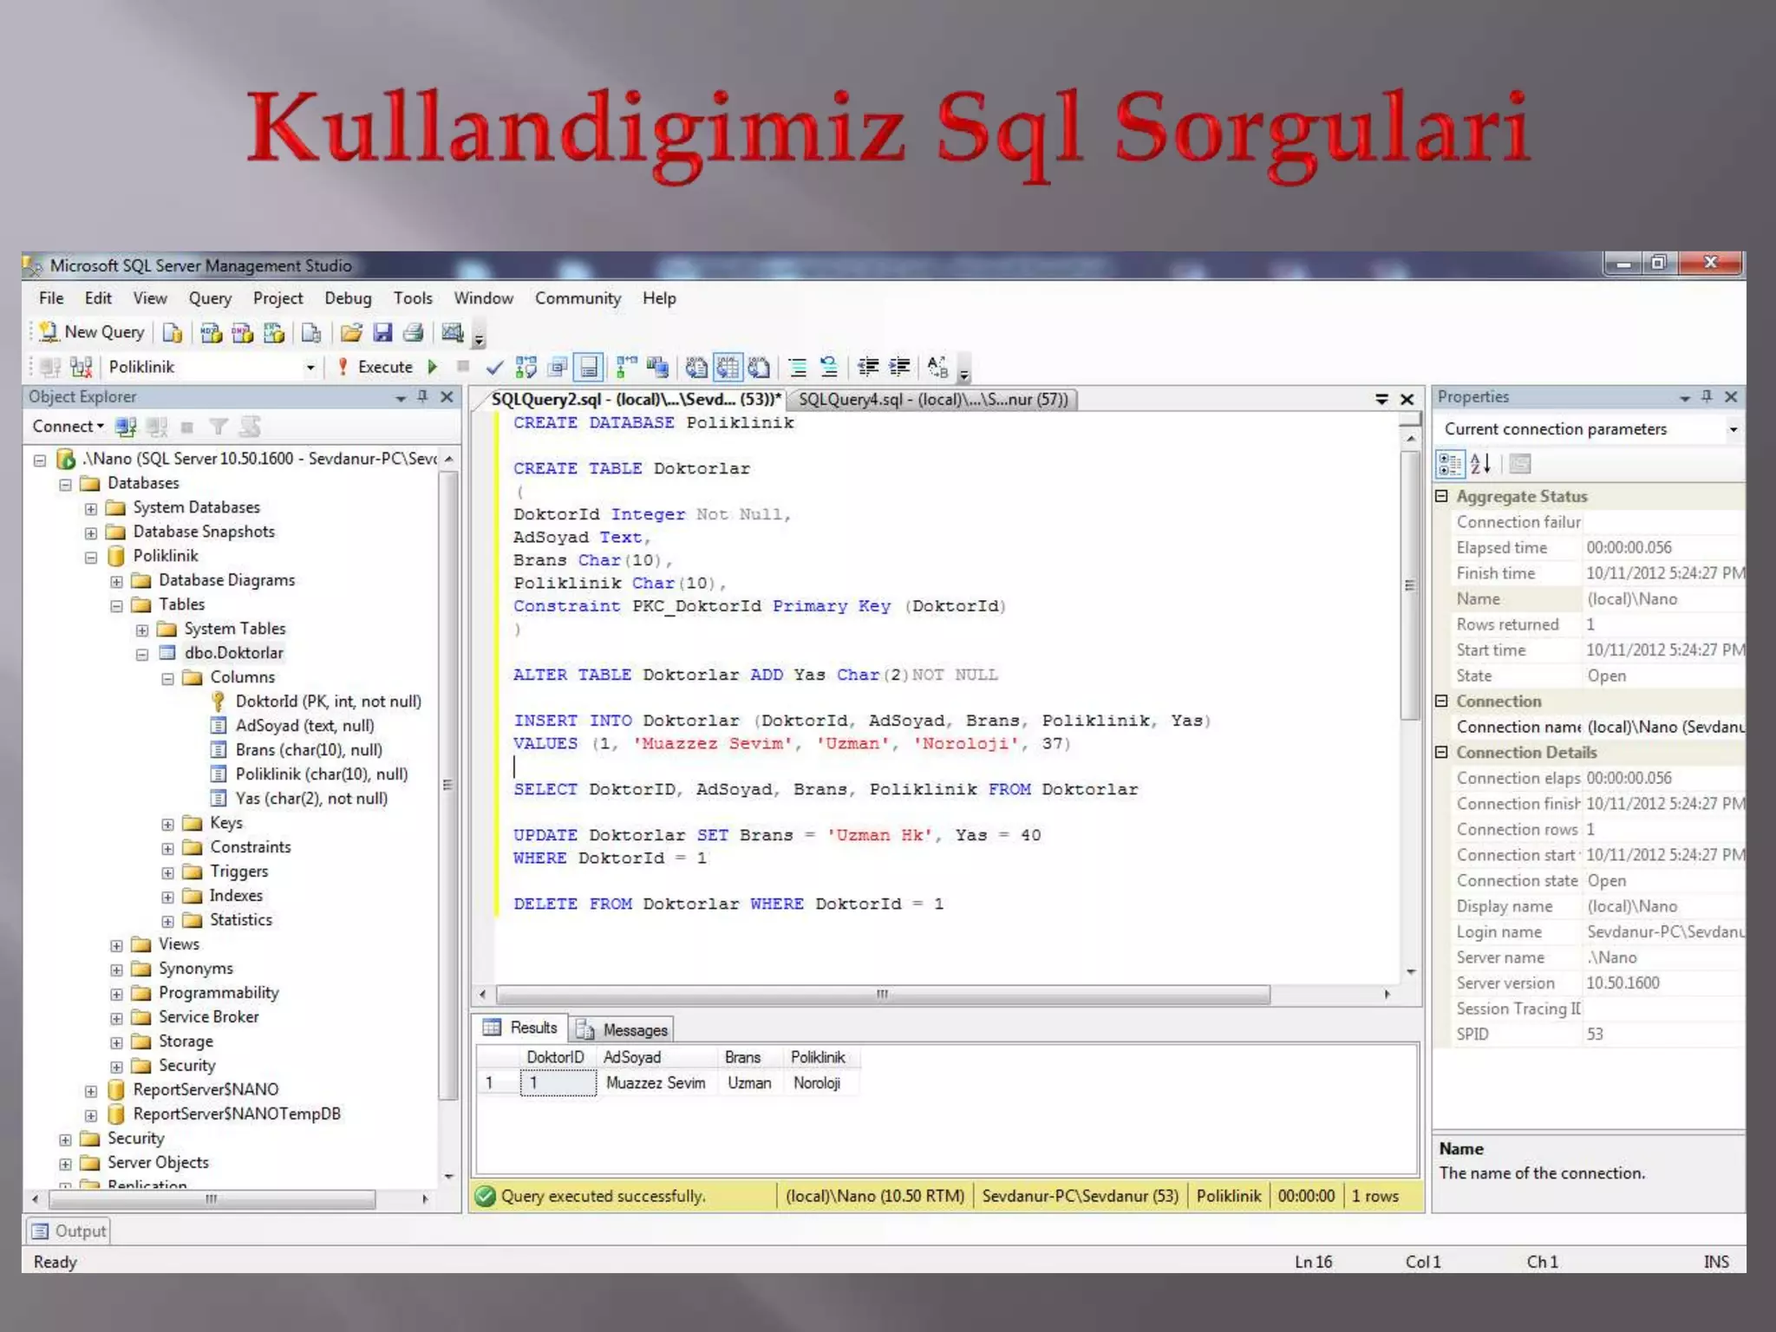Switch to the SQLQuery4.sql tab
The image size is (1776, 1332).
(932, 400)
